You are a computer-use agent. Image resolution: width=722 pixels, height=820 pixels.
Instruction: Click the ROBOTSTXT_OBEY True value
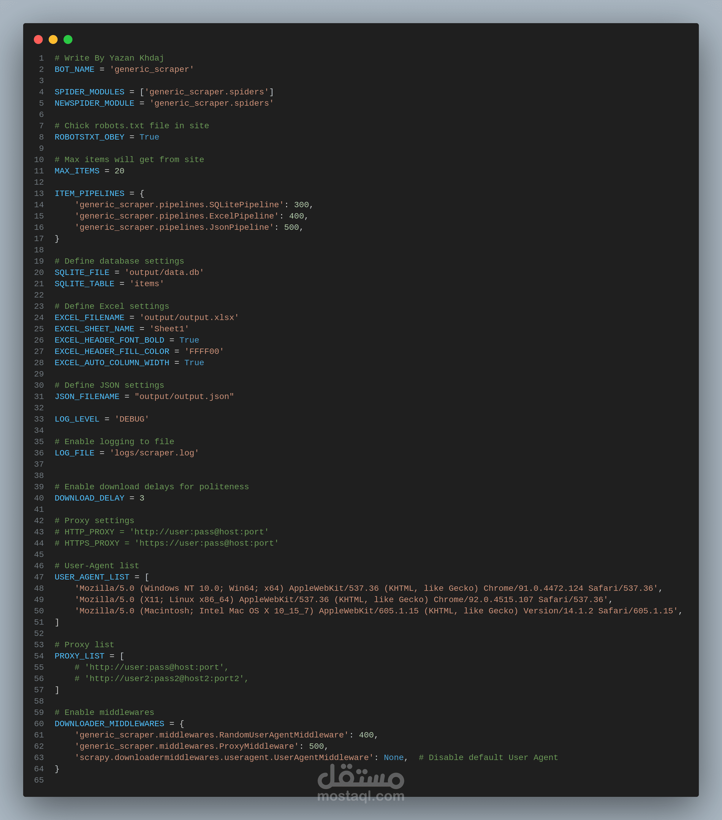click(x=149, y=137)
